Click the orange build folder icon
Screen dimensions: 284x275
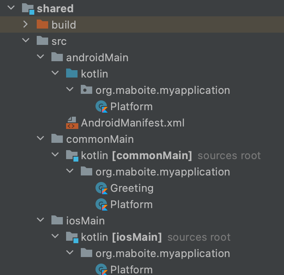(x=42, y=24)
